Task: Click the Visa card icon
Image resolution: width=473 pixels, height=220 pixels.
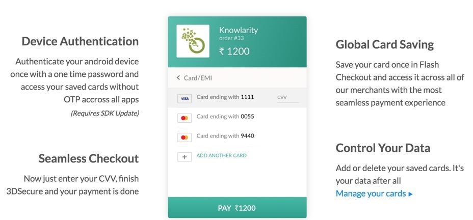Action: point(184,98)
